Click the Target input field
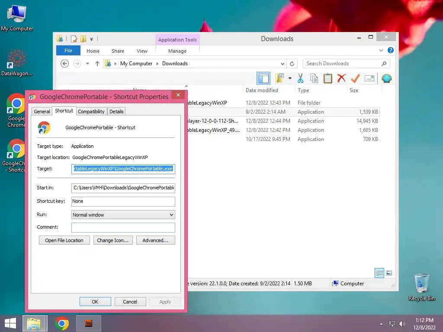 tap(123, 169)
